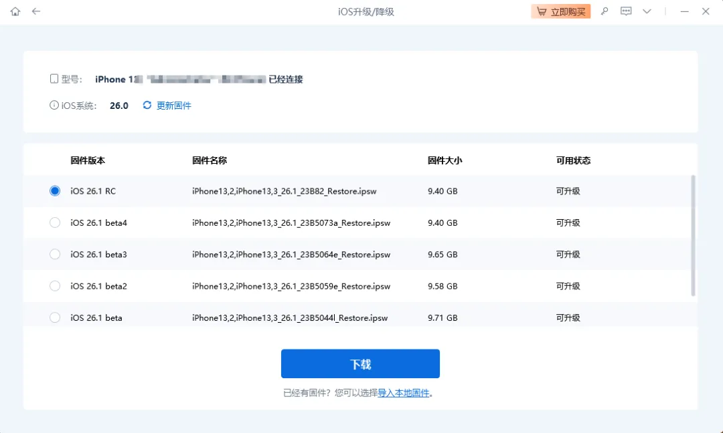The height and width of the screenshot is (433, 723).
Task: Close the application window
Action: [x=706, y=11]
